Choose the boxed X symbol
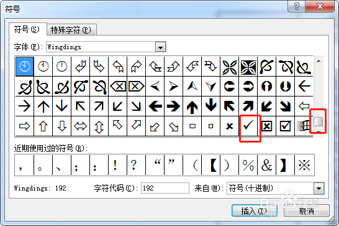339x226 pixels. click(267, 126)
